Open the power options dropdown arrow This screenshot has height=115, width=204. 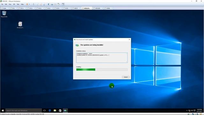[x=29, y=4]
